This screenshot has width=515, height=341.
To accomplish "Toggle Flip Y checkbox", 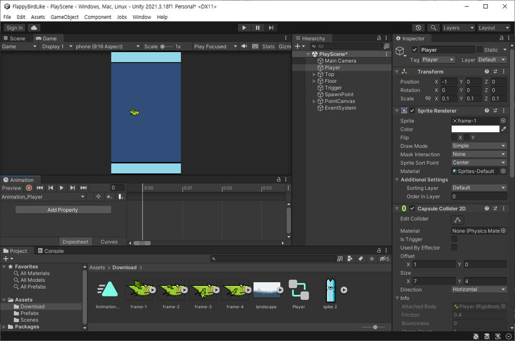I will pos(467,137).
